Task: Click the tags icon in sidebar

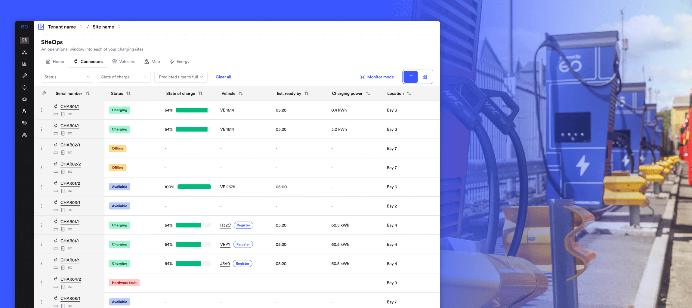Action: (24, 123)
